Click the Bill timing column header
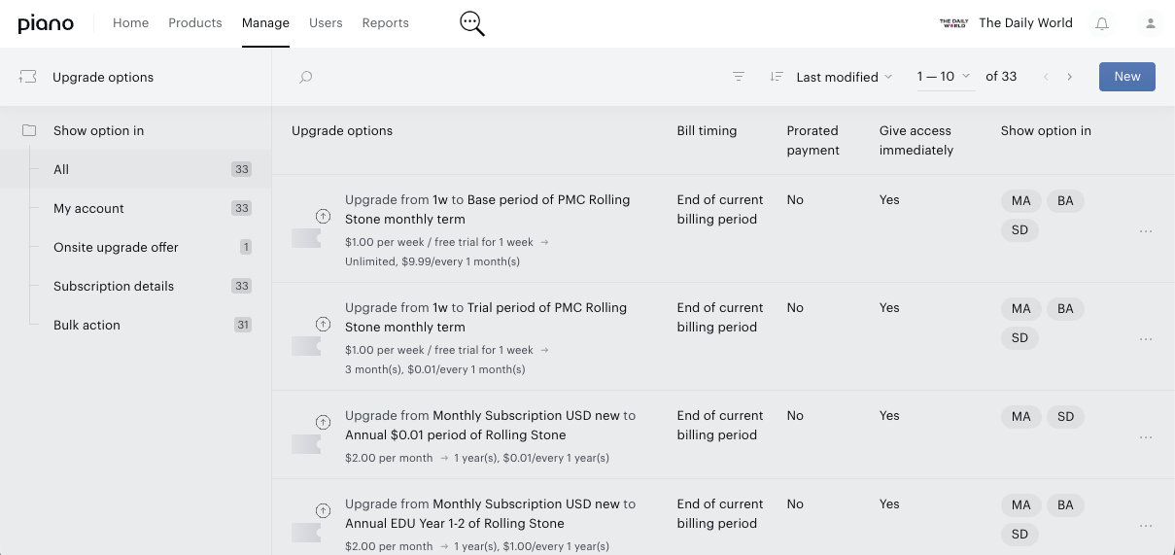 point(707,130)
